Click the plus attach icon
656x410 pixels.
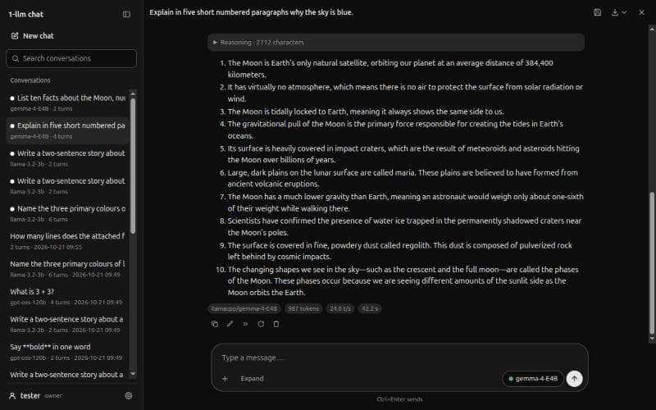tap(225, 379)
